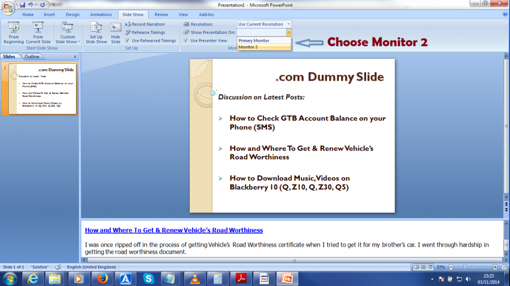The image size is (510, 286).
Task: Open the Set Up Slide Show dialog
Action: (96, 32)
